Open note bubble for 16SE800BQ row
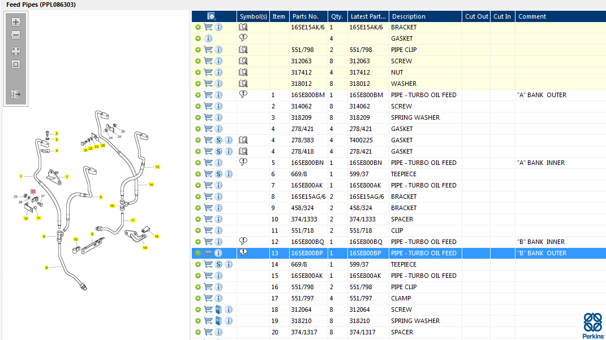Viewport: 606px width, 340px height. [243, 241]
